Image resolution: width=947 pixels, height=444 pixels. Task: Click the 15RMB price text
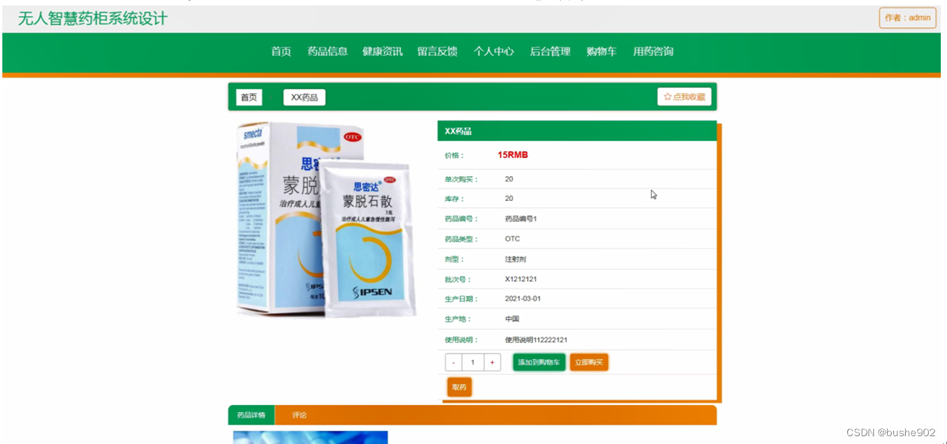pos(512,155)
